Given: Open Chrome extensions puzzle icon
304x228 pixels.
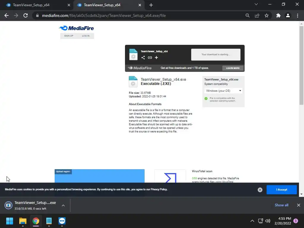Looking at the screenshot, I should pos(278,15).
